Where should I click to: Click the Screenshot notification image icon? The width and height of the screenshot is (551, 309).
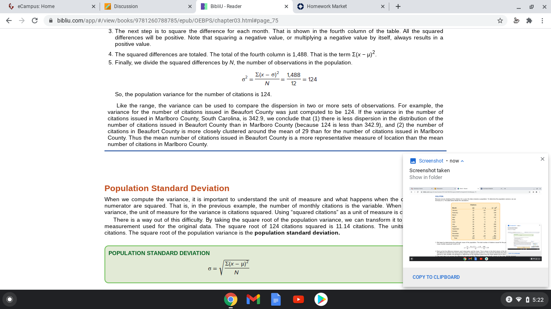(413, 161)
